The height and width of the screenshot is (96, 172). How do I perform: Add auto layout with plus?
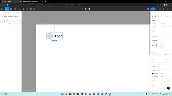tap(170, 36)
